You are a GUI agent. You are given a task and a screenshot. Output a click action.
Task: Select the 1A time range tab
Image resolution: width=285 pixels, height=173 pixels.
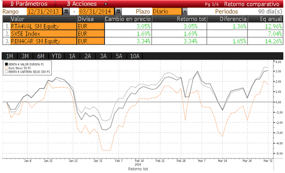[x=72, y=56]
